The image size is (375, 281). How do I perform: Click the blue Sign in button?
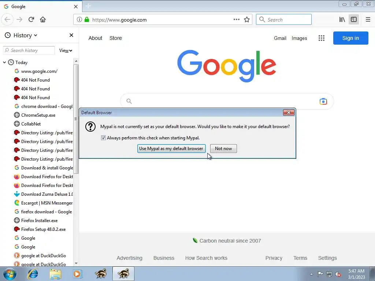click(x=350, y=38)
